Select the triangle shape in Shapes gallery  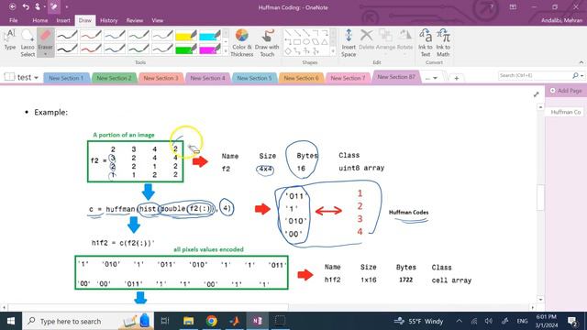click(x=324, y=42)
